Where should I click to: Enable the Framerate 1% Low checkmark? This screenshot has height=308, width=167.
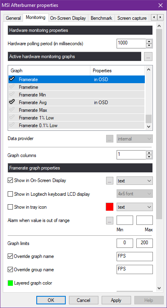coord(12,117)
